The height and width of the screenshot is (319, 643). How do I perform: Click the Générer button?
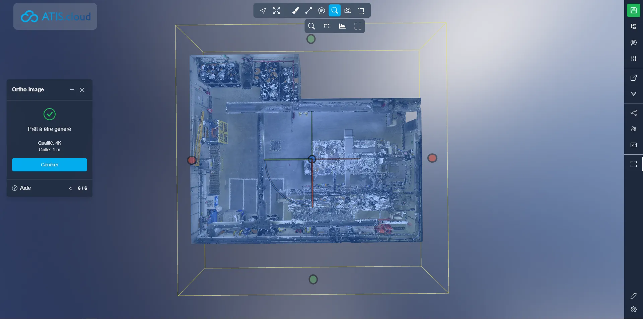(50, 165)
